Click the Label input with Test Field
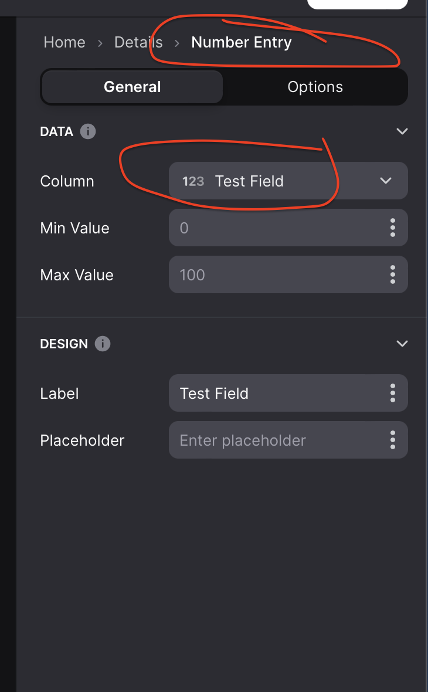428x692 pixels. (x=276, y=393)
